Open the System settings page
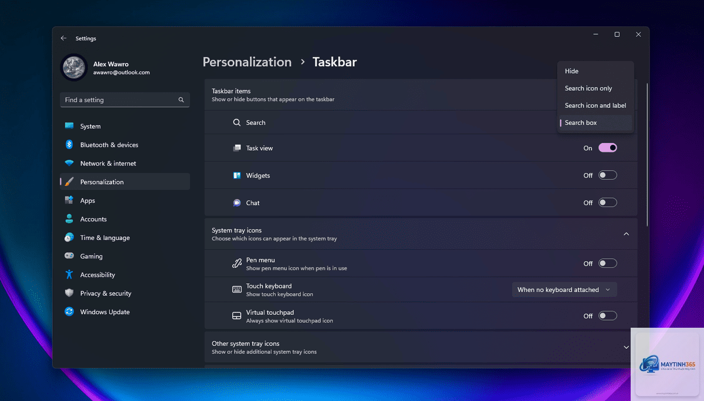 pyautogui.click(x=125, y=126)
